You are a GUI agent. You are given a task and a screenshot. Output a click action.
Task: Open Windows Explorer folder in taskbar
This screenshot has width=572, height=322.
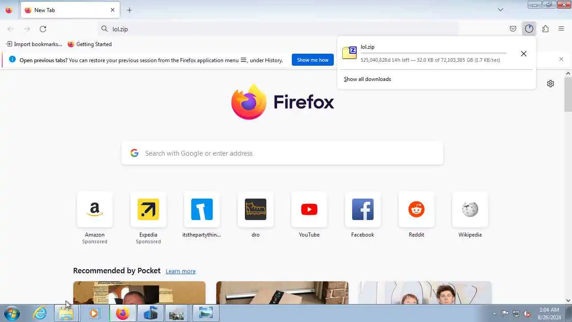pyautogui.click(x=66, y=314)
